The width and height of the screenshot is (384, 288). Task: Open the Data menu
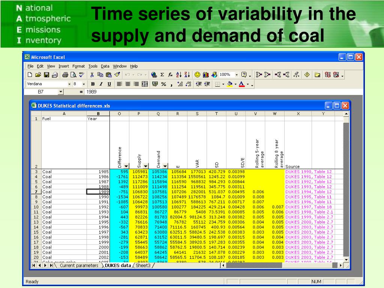105,66
